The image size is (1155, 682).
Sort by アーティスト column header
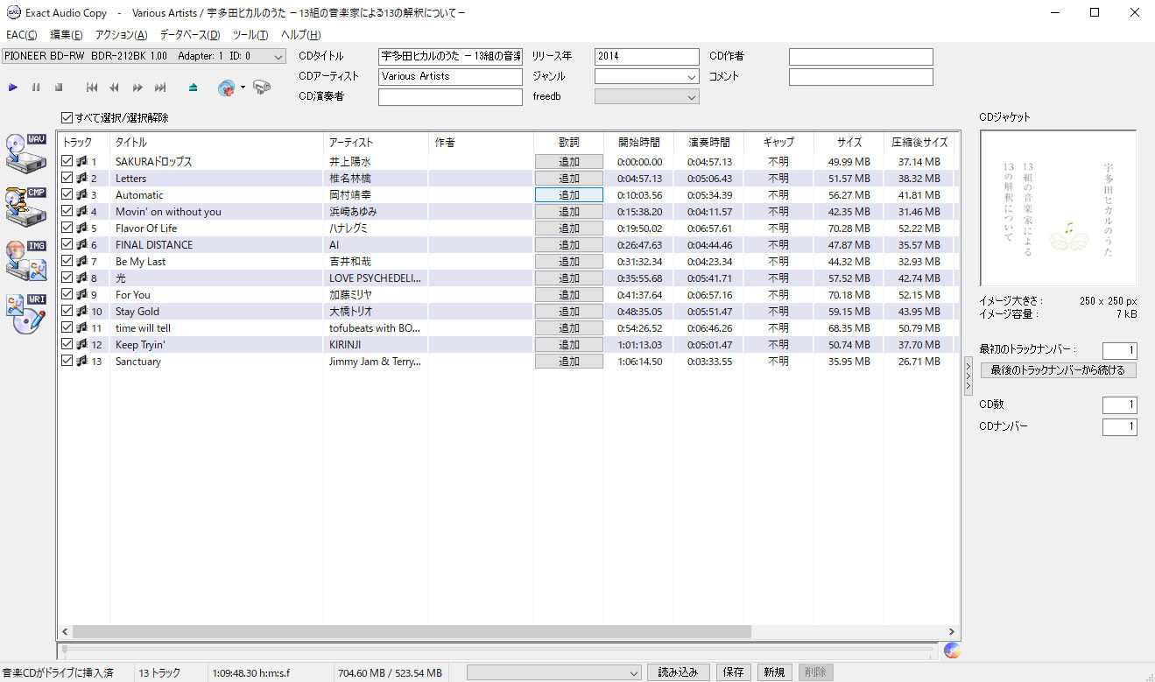(x=376, y=142)
